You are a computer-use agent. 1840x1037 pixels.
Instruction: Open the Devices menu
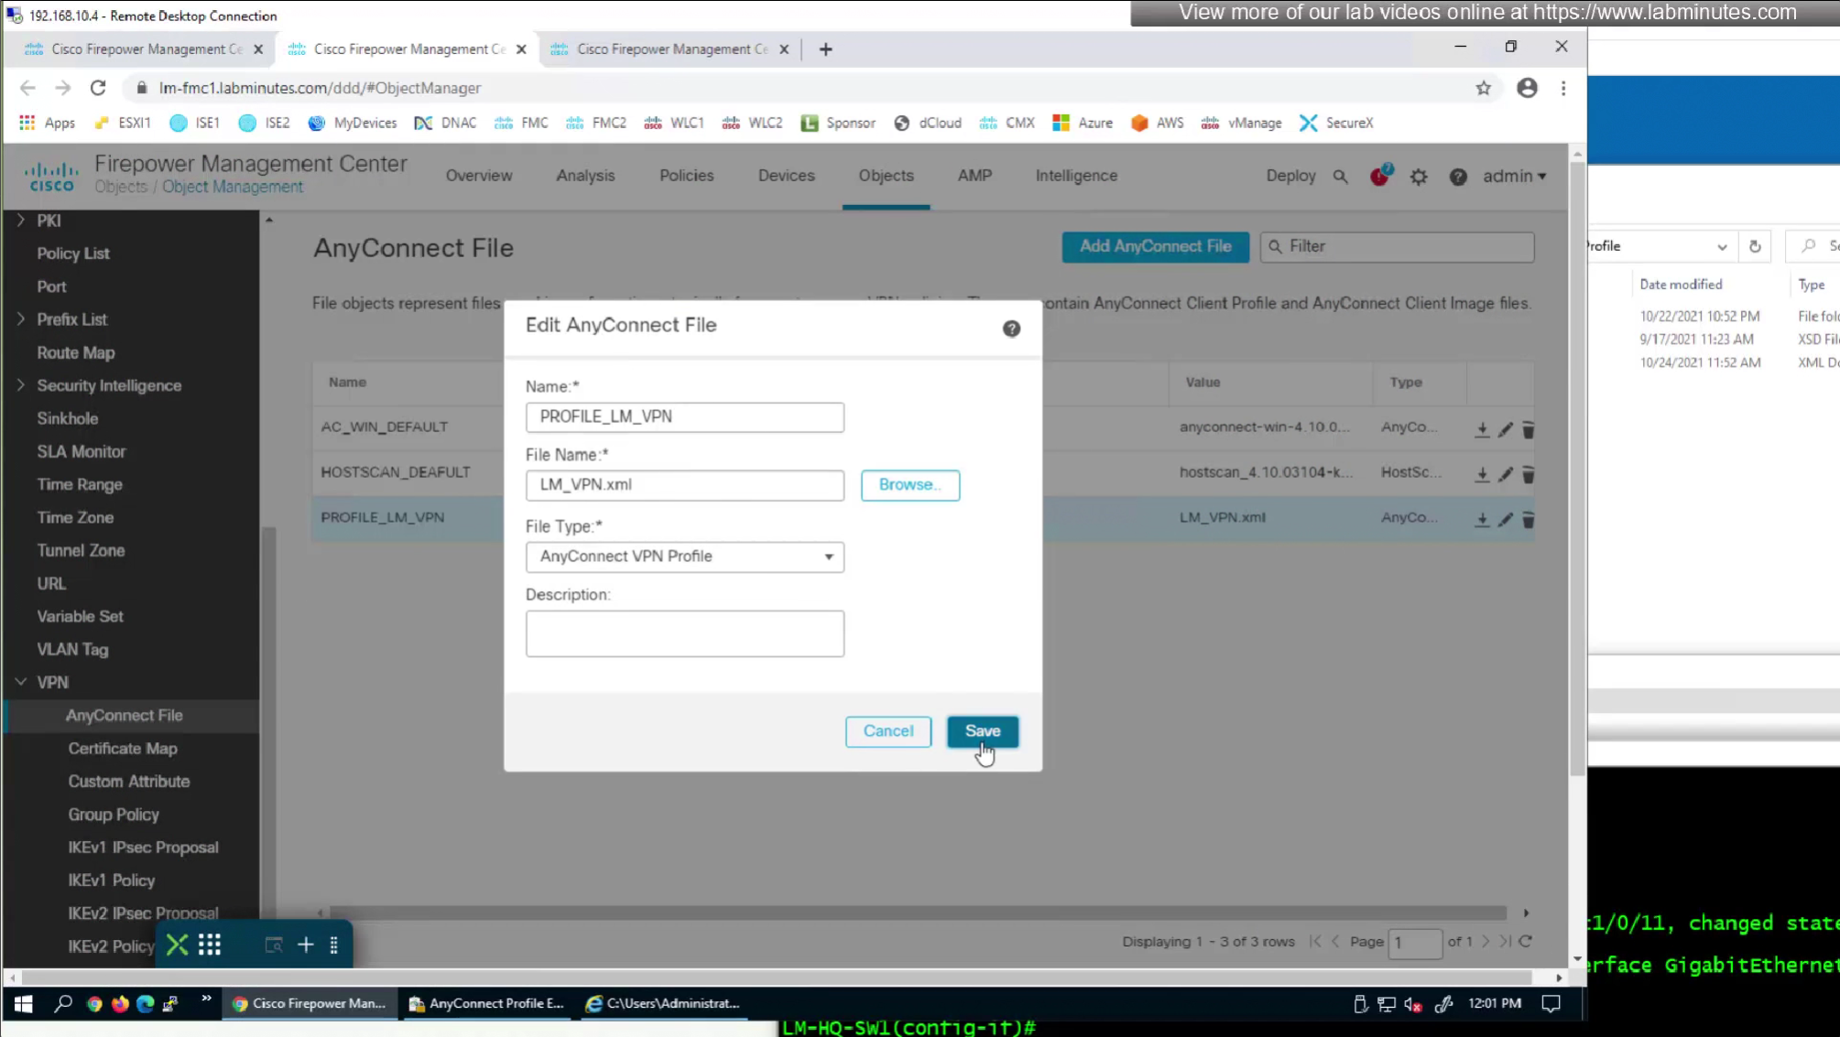pos(786,176)
